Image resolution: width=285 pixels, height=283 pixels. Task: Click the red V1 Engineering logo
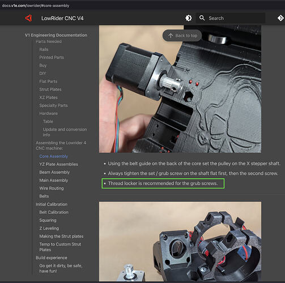pos(28,18)
